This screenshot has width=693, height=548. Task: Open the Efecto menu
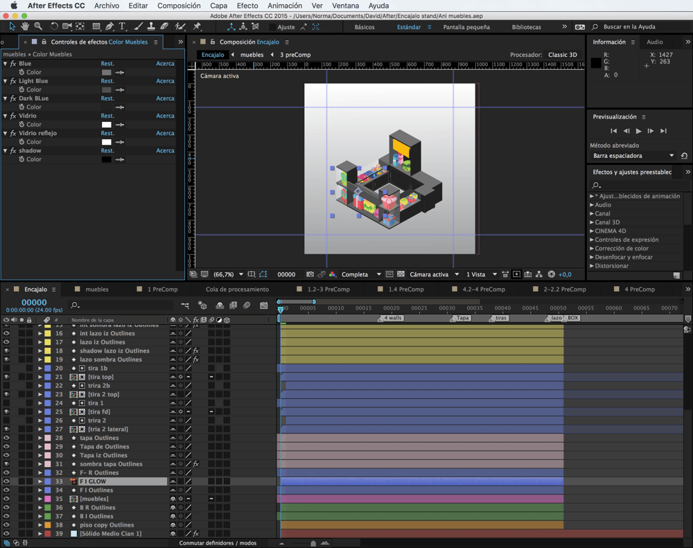click(x=247, y=6)
